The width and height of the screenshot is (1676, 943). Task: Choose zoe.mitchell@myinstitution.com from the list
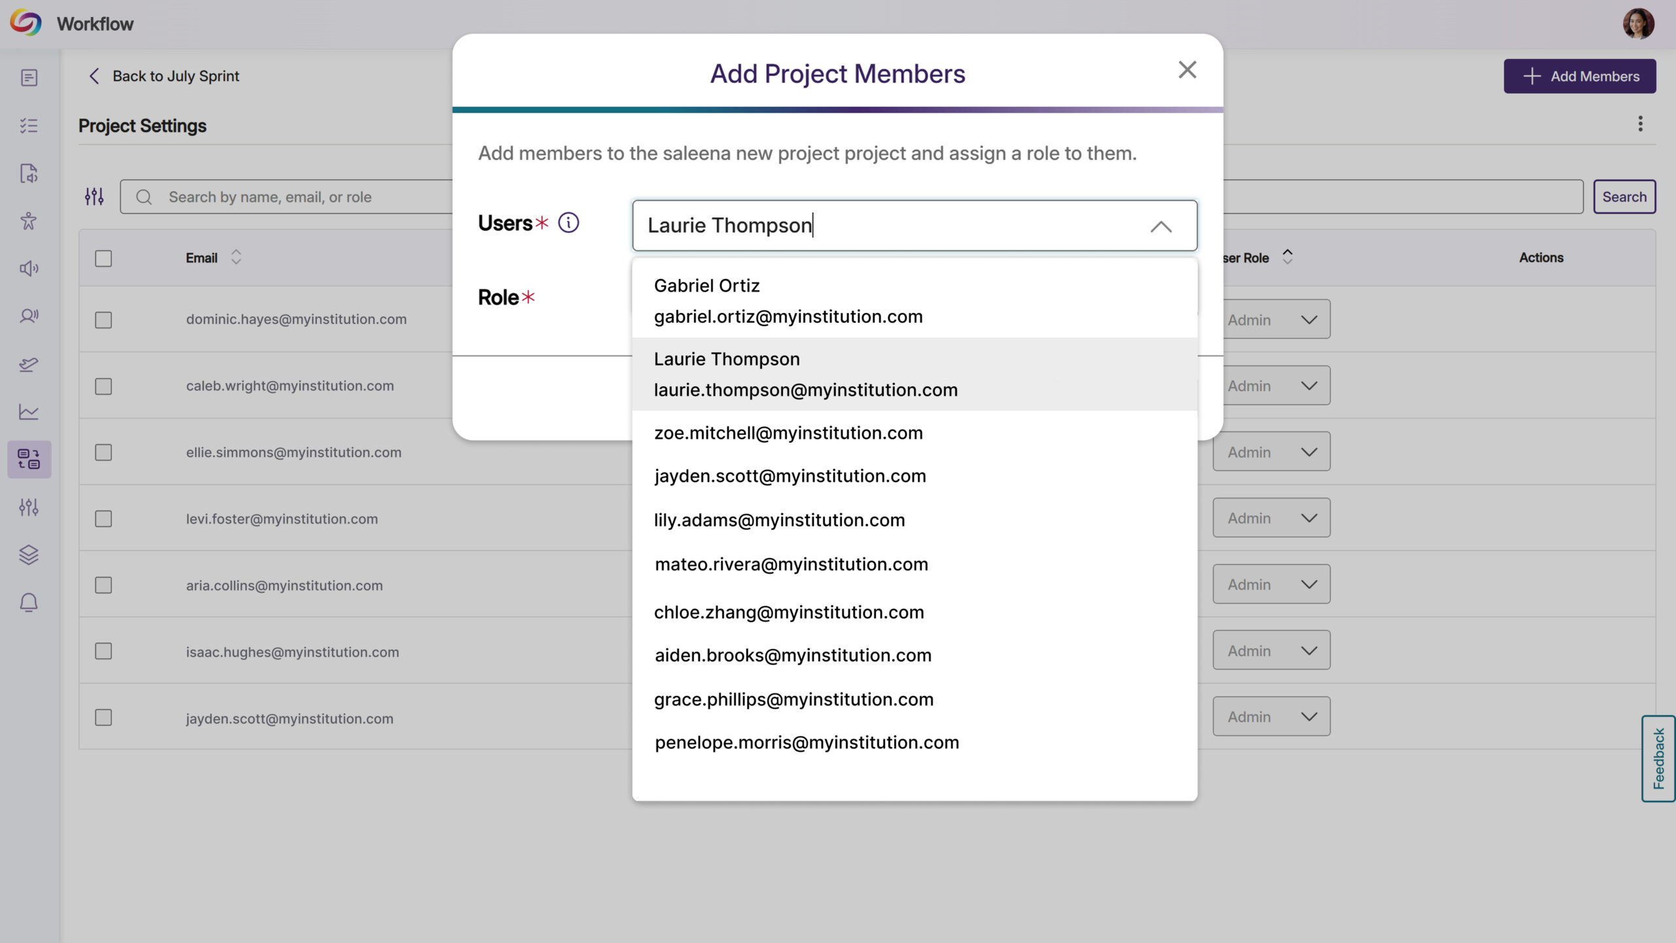788,433
